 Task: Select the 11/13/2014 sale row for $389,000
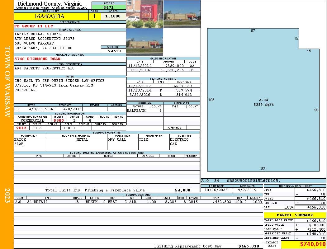tap(163, 66)
